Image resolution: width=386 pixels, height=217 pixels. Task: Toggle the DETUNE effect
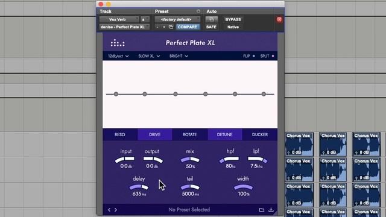coord(225,134)
